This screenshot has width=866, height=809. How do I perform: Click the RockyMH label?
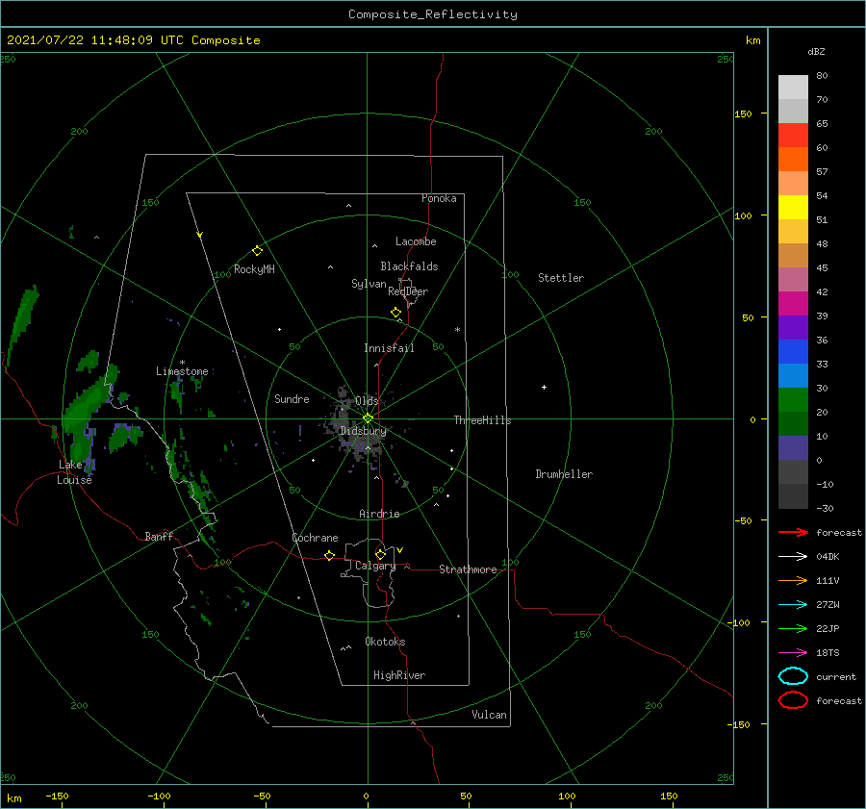[254, 269]
